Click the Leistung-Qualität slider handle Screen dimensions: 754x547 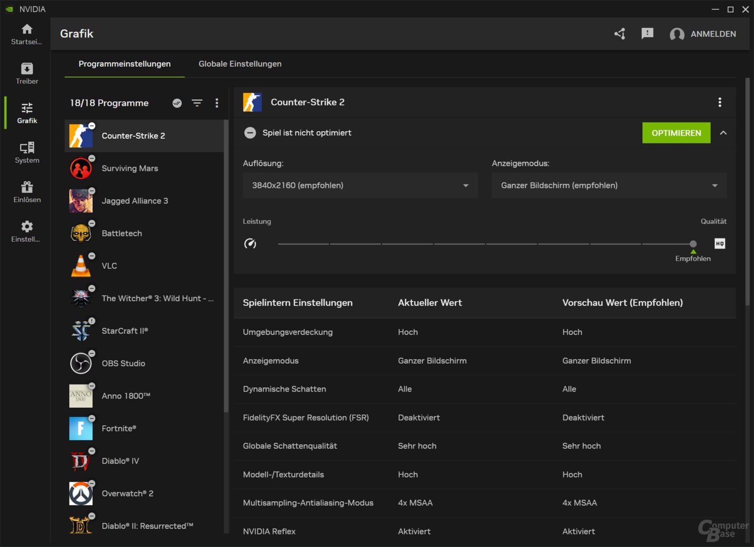pos(693,244)
